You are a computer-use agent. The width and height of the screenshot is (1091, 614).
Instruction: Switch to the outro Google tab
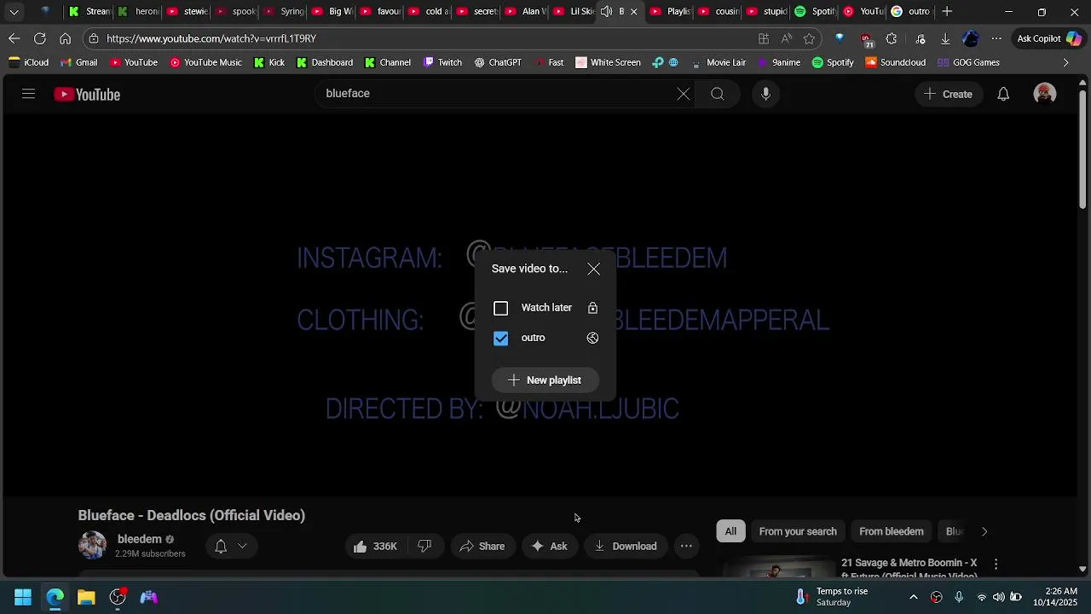pos(910,12)
